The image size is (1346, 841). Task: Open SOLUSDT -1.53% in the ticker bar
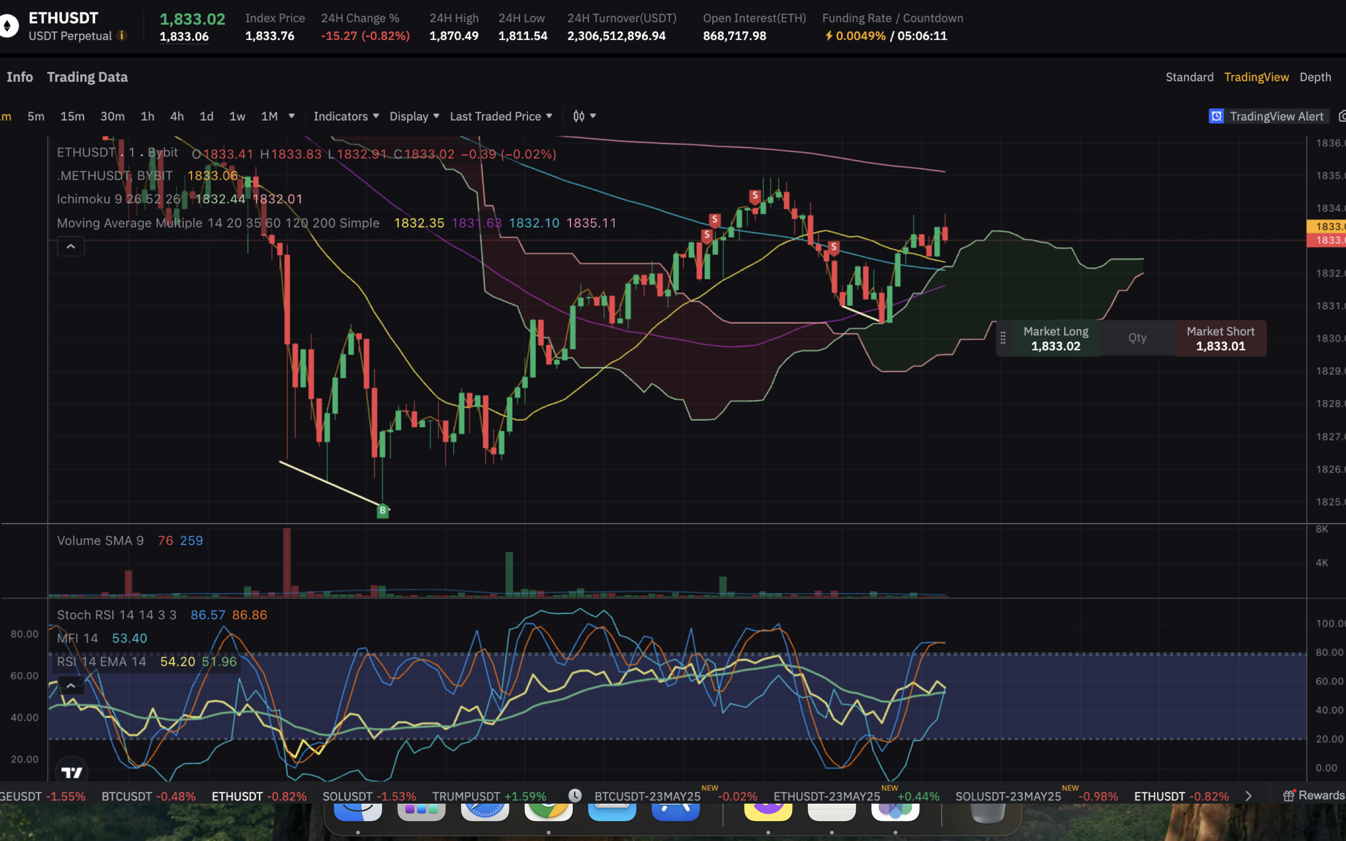(x=369, y=796)
